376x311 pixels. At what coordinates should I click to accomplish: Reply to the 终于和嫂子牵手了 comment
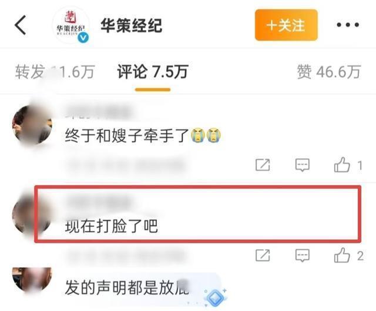[x=303, y=165]
